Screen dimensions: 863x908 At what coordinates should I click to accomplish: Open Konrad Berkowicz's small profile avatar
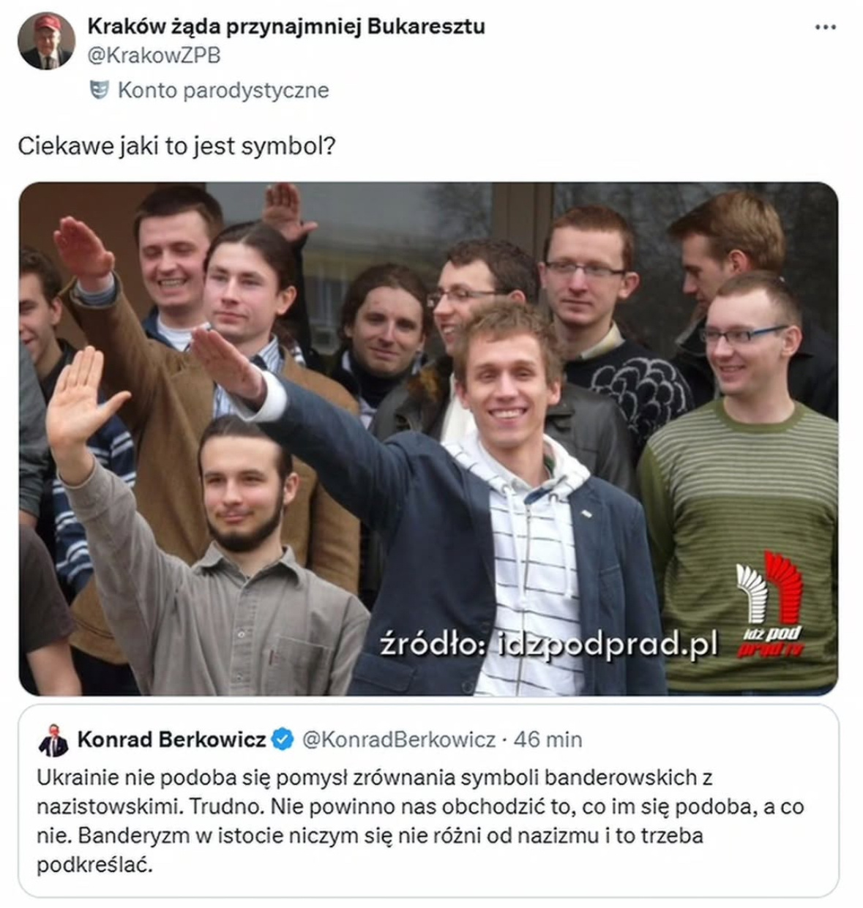[x=54, y=740]
